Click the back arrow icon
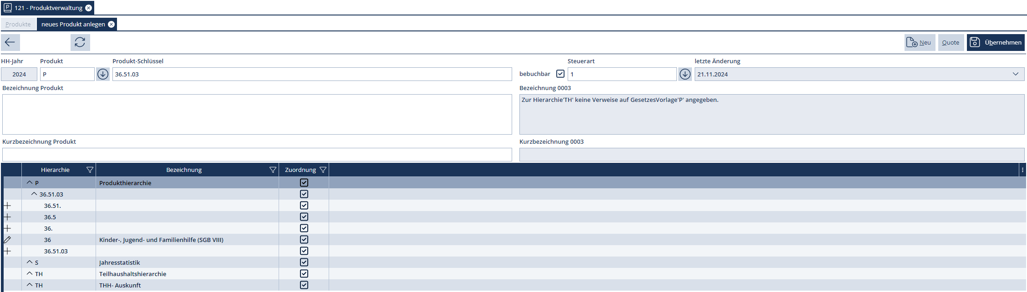The image size is (1027, 292). [10, 42]
